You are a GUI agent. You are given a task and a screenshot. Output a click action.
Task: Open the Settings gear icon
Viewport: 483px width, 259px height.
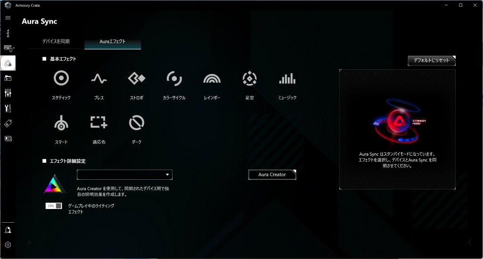(x=8, y=245)
